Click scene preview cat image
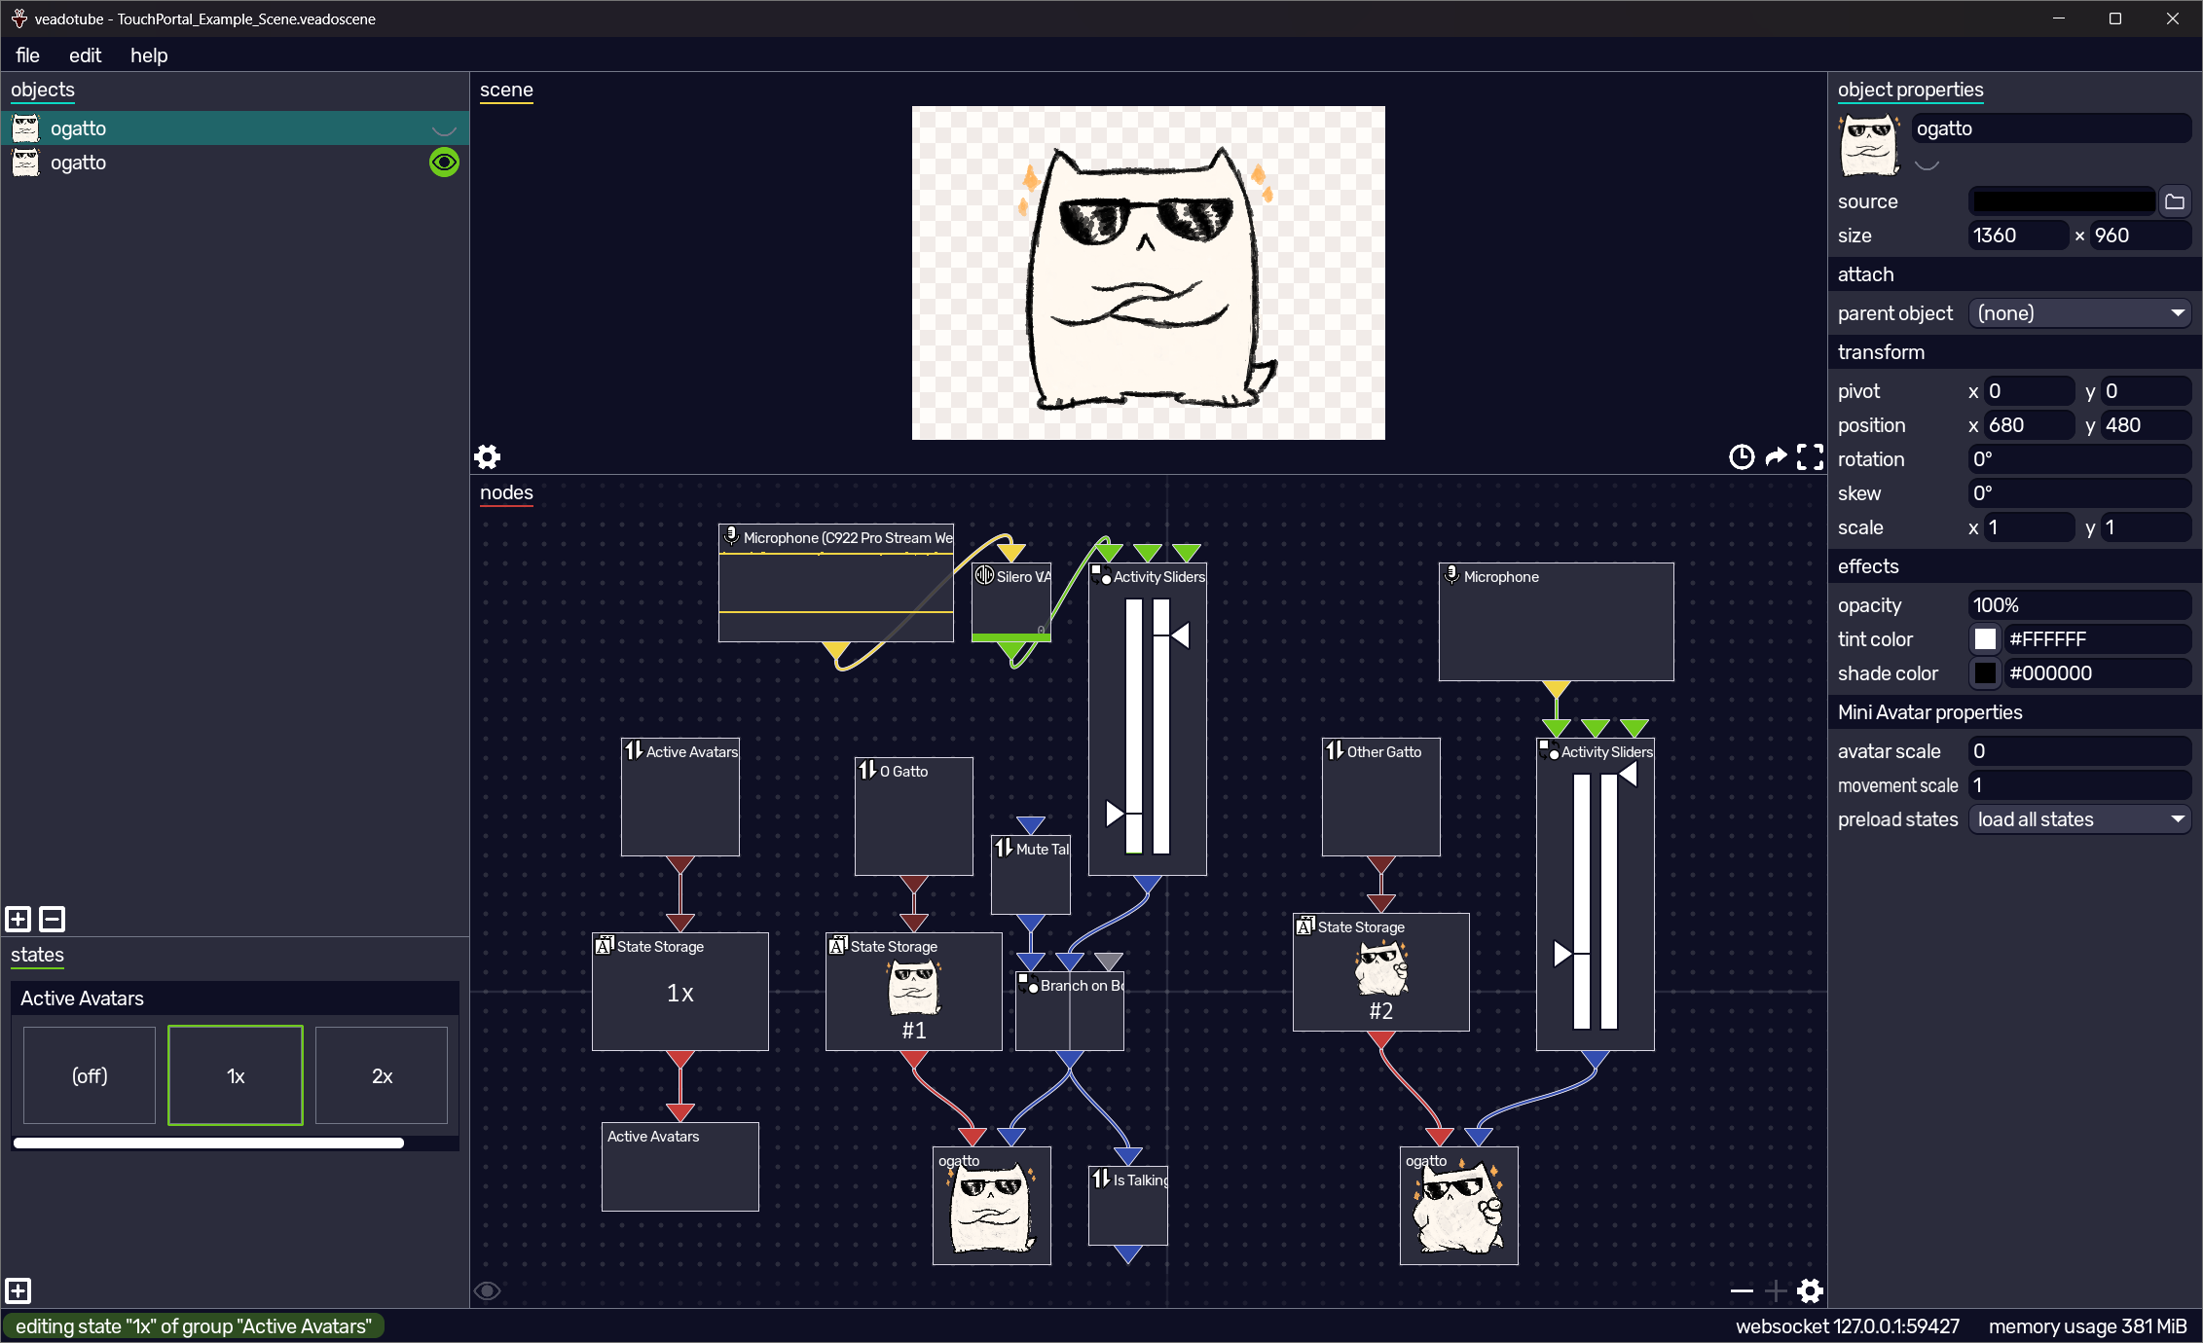This screenshot has width=2203, height=1343. (1148, 273)
